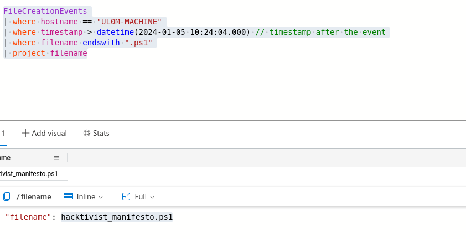Click the /filename path label

34,196
